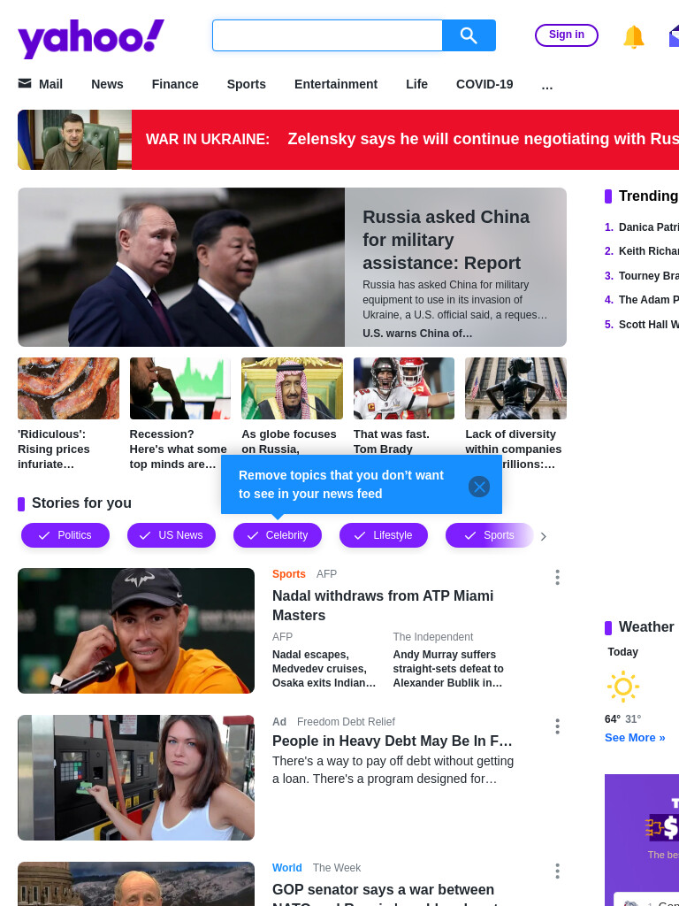Click the blue World category label
679x906 pixels.
[287, 868]
